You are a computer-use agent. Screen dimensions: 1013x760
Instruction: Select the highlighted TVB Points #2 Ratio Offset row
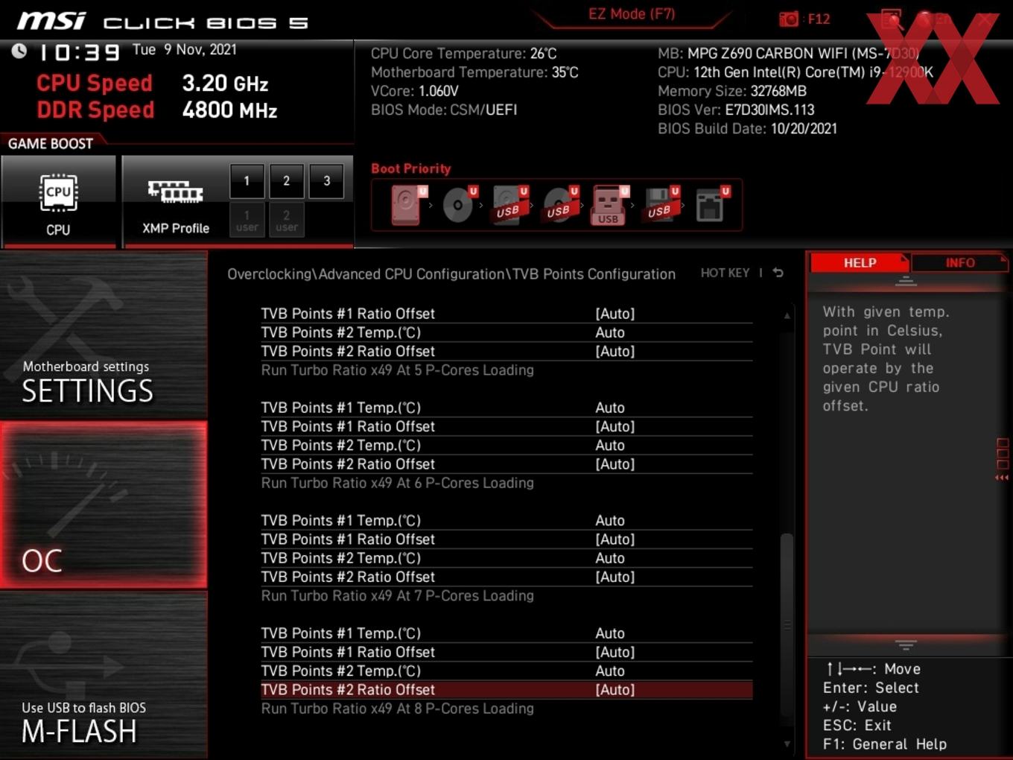506,690
